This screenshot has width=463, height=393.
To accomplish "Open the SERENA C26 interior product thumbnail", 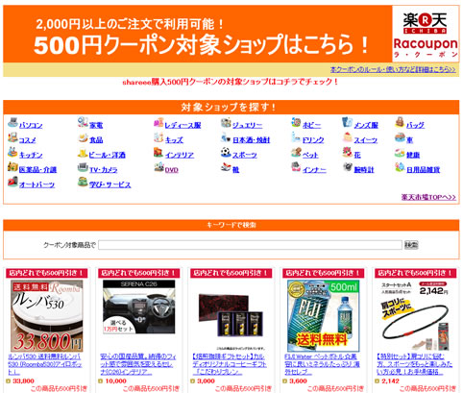I will [139, 307].
